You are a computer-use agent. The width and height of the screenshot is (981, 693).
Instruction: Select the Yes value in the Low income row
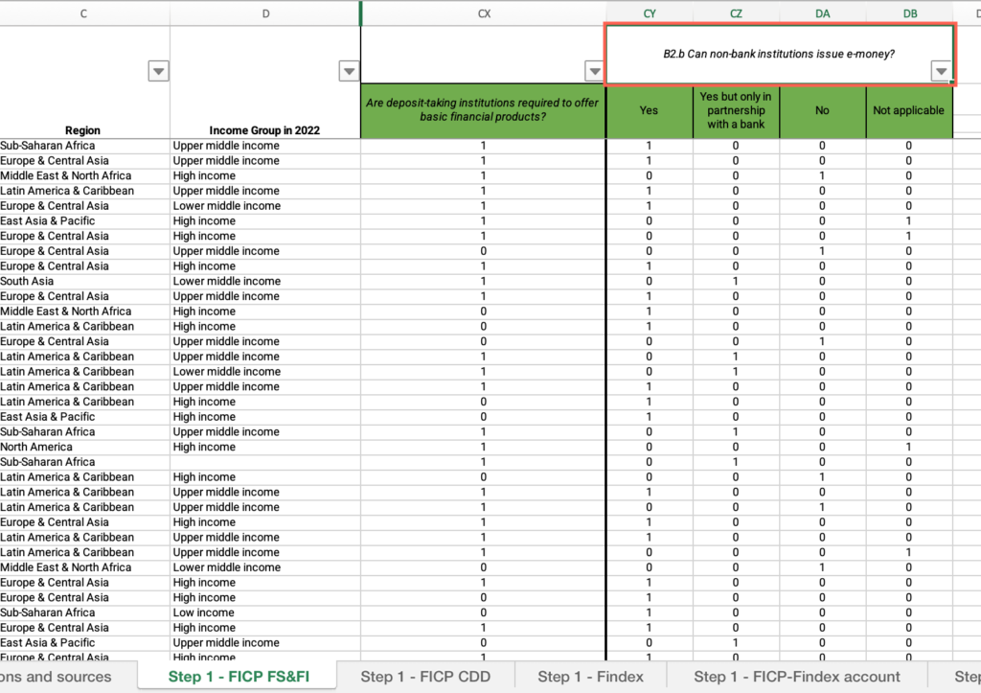tap(650, 612)
